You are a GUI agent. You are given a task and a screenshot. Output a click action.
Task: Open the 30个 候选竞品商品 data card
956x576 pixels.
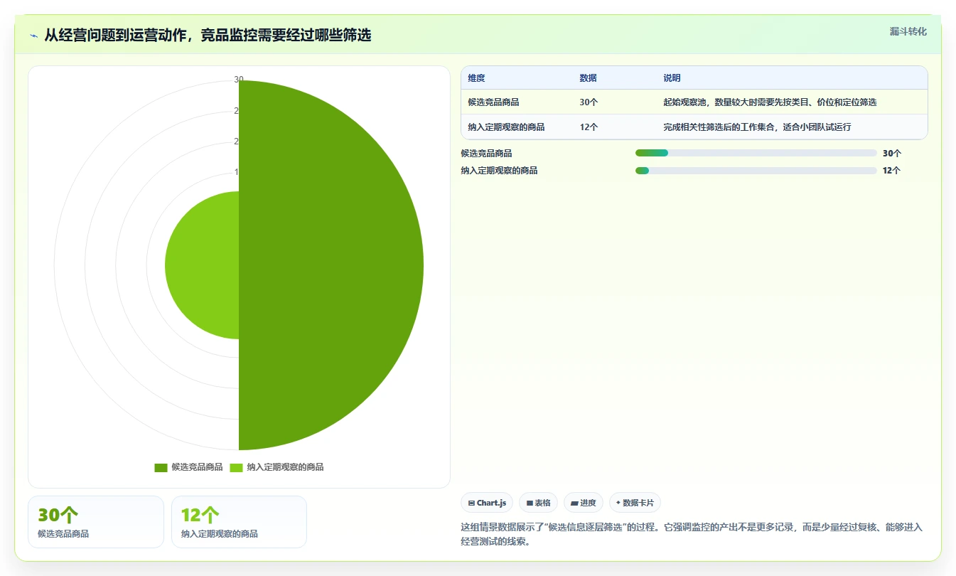[96, 522]
